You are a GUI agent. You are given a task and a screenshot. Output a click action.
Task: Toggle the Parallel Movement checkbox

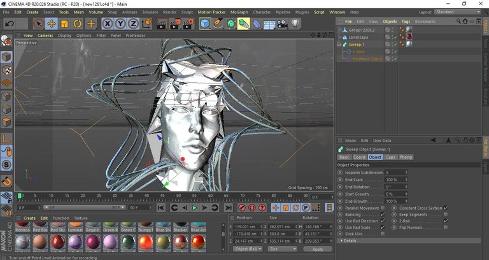tap(383, 208)
